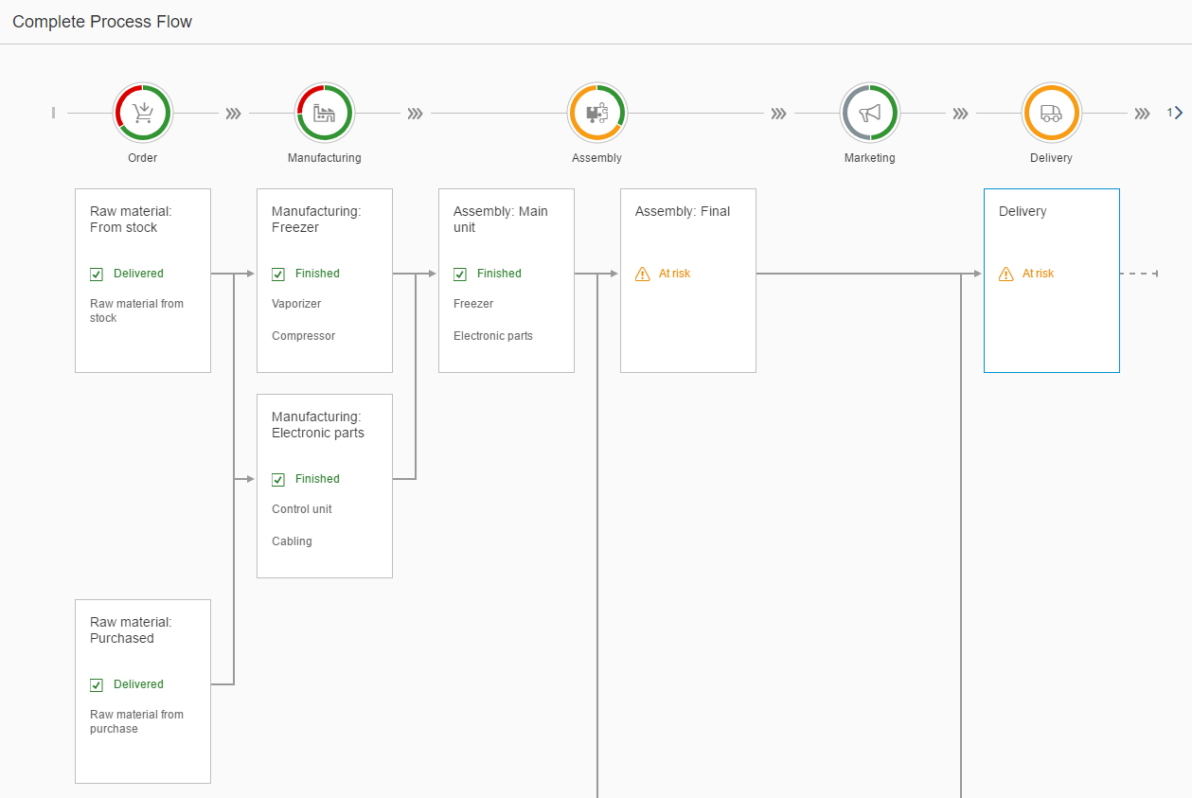The height and width of the screenshot is (798, 1192).
Task: Open the Manufacturing: Electronic parts node
Action: (x=325, y=486)
